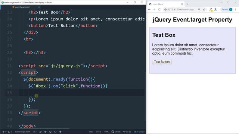Viewport: 239px width, 134px height.
Task: Click the closing </div> tag line
Action: tap(31, 32)
